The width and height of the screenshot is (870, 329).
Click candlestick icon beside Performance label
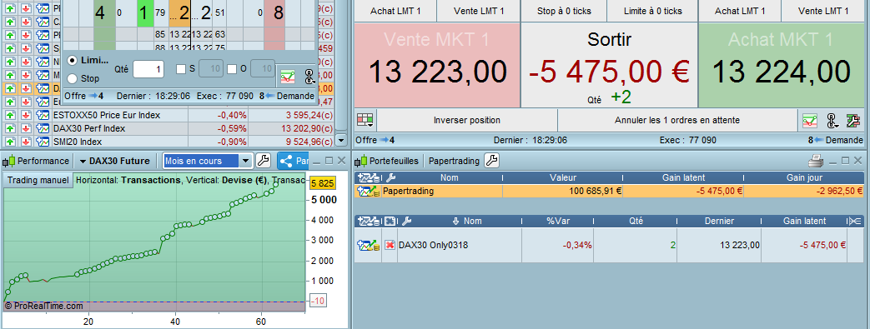9,162
